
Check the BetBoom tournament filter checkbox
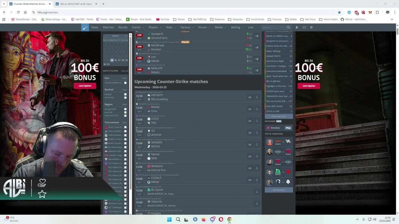click(x=125, y=151)
